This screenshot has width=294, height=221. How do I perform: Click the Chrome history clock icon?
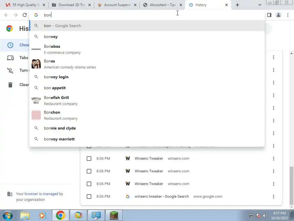coord(10,45)
